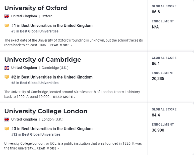Click the yellow ranking badge for UCL's #3 rank
Image resolution: width=194 pixels, height=155 pixels.
(7, 129)
